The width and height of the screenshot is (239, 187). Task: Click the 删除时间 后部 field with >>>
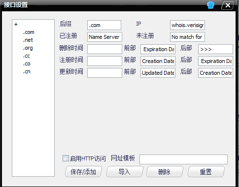point(215,49)
